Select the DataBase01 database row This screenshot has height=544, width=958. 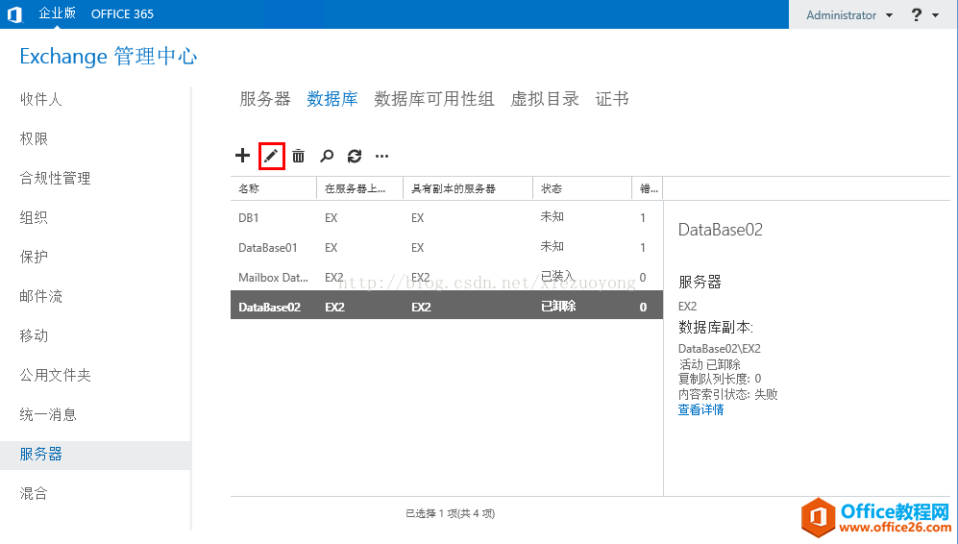[x=447, y=248]
